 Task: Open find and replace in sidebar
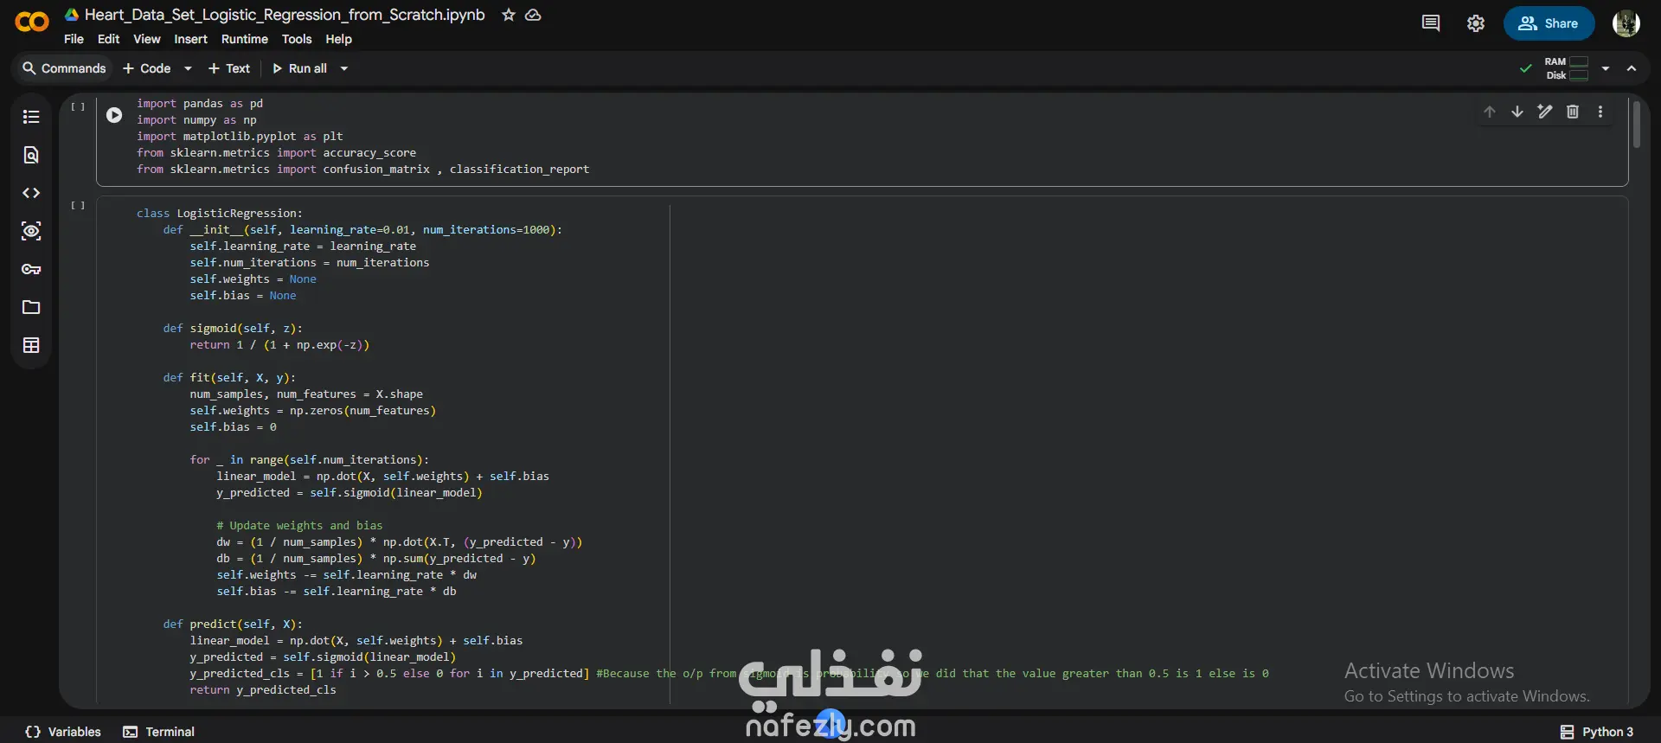(x=31, y=155)
